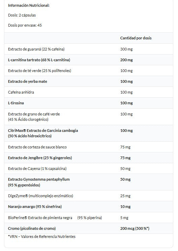Click the 'Cantidad por dosis' column header
This screenshot has width=178, height=251.
point(136,38)
